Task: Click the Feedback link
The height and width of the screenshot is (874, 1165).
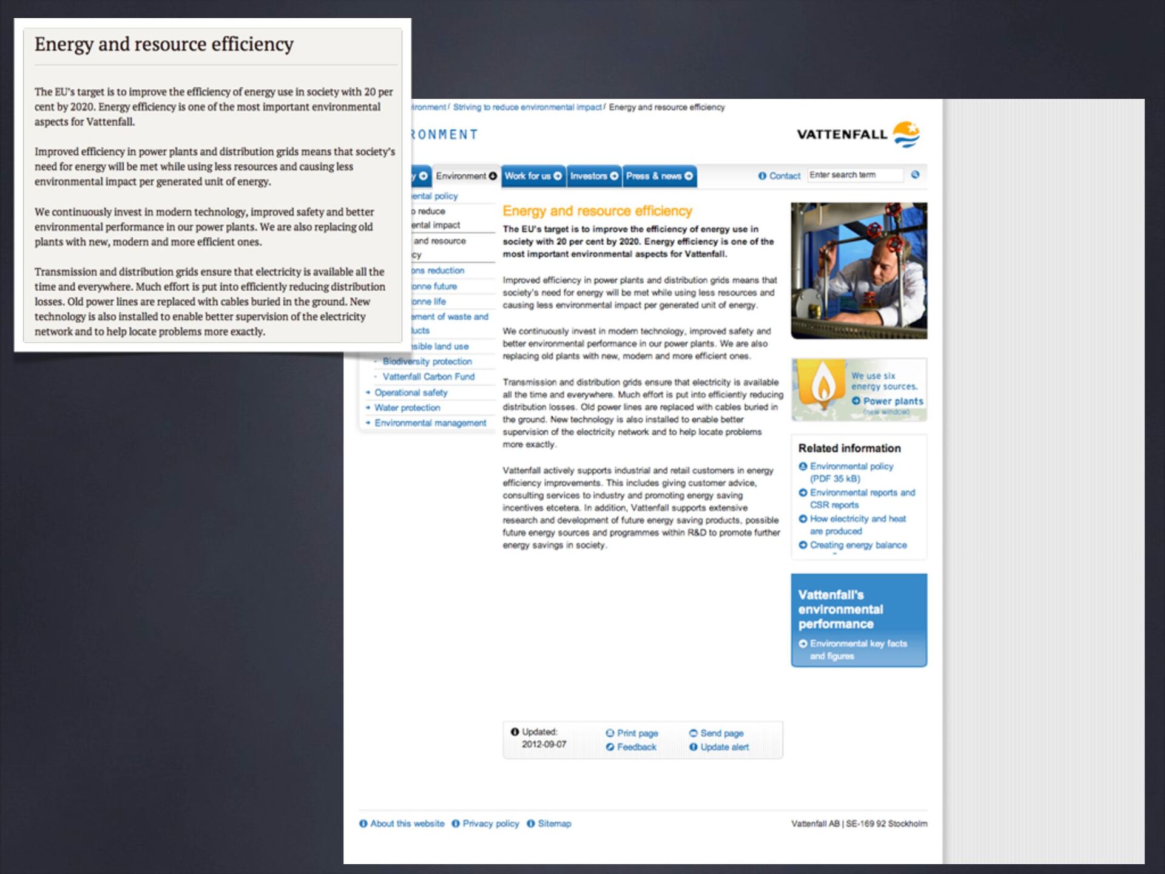Action: click(637, 747)
